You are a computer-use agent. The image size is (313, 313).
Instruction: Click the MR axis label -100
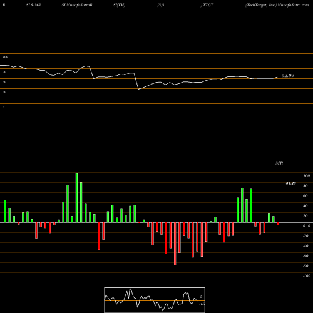[307, 276]
